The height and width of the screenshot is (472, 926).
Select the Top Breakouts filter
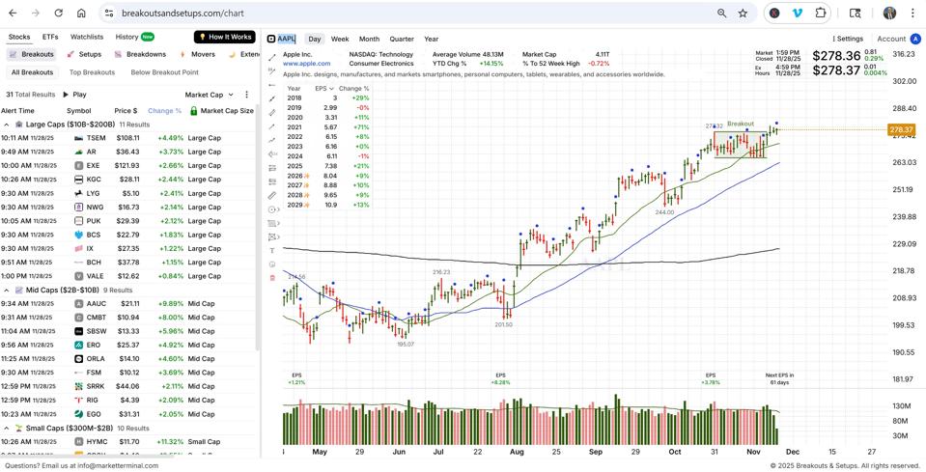point(92,72)
